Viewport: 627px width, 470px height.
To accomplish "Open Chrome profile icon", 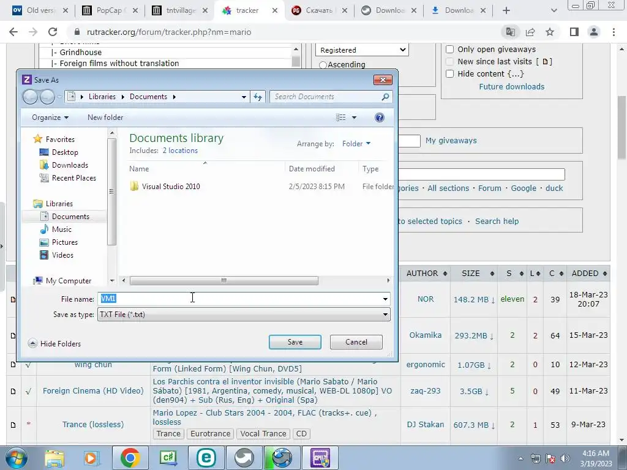I will pyautogui.click(x=594, y=32).
